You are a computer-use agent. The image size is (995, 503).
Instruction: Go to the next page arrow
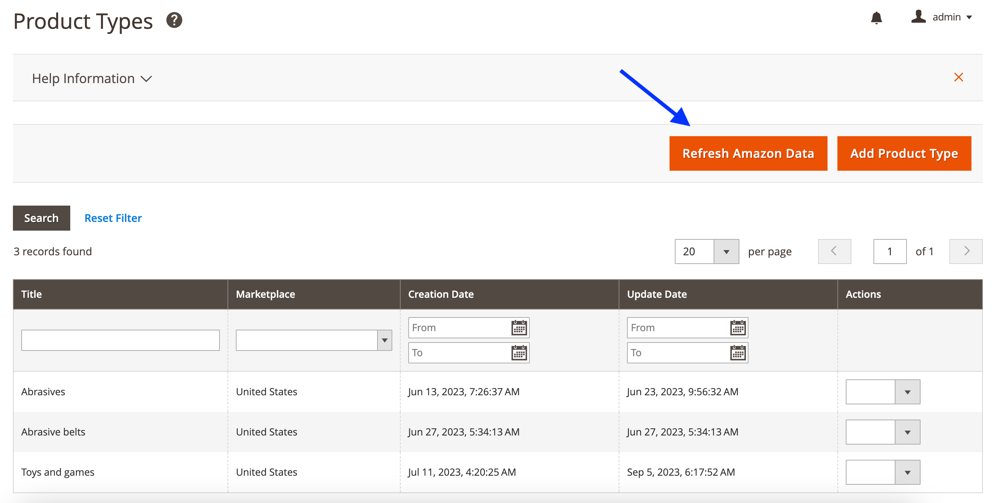966,251
